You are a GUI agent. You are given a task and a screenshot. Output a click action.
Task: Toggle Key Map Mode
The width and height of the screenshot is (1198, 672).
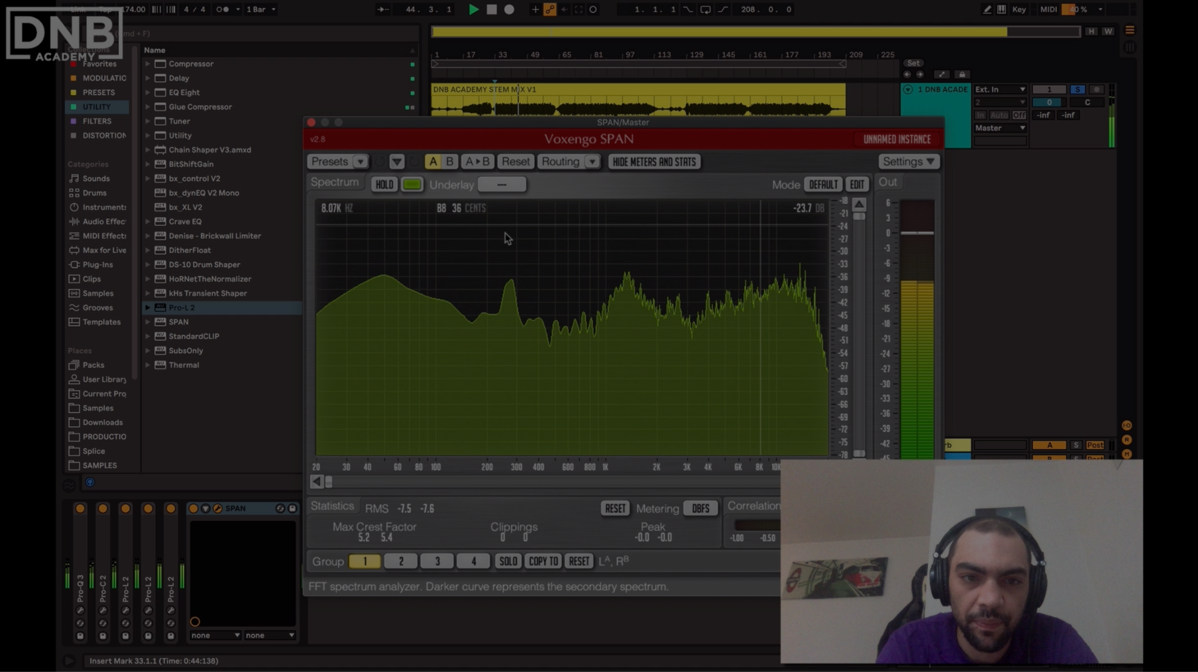tap(1019, 9)
